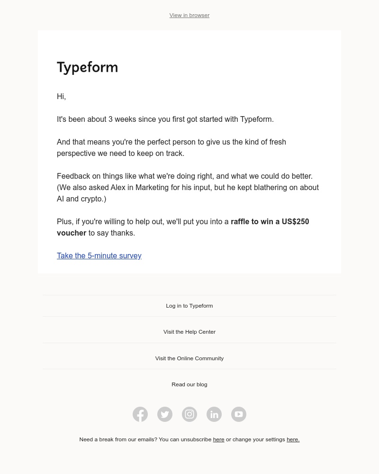Screen dimensions: 379x474
Task: Unsubscribe from Typeform emails
Action: pyautogui.click(x=218, y=439)
